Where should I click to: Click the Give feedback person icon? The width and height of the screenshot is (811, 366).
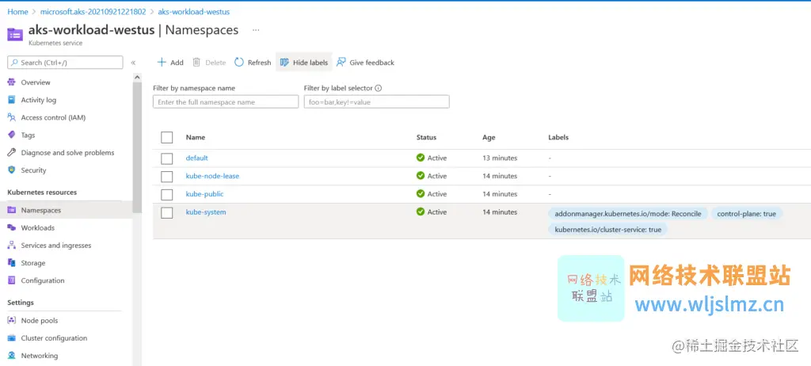(x=341, y=62)
